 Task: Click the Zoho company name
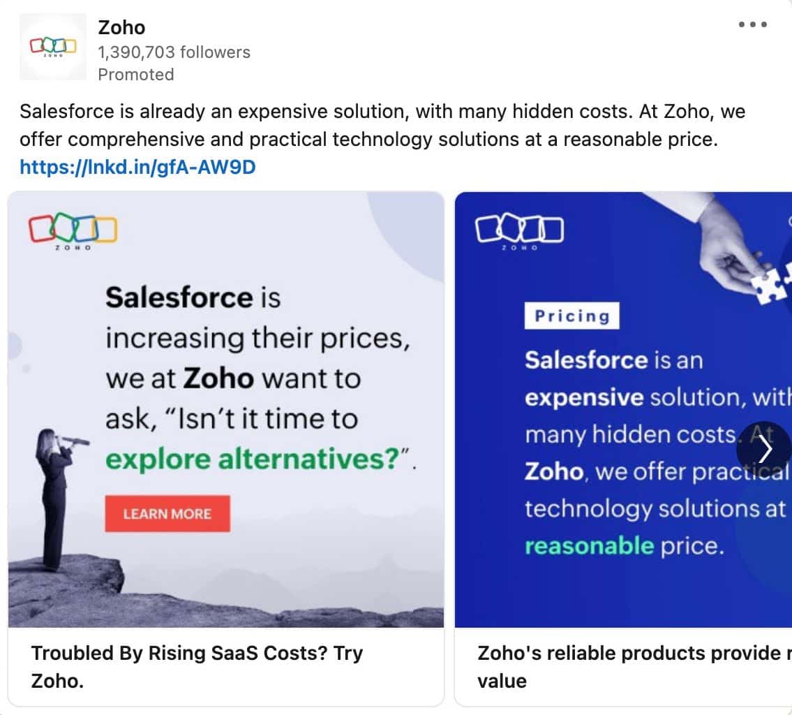[x=121, y=28]
